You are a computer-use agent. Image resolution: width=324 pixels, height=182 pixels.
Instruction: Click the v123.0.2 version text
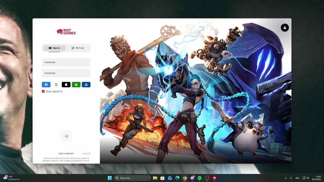86,154
